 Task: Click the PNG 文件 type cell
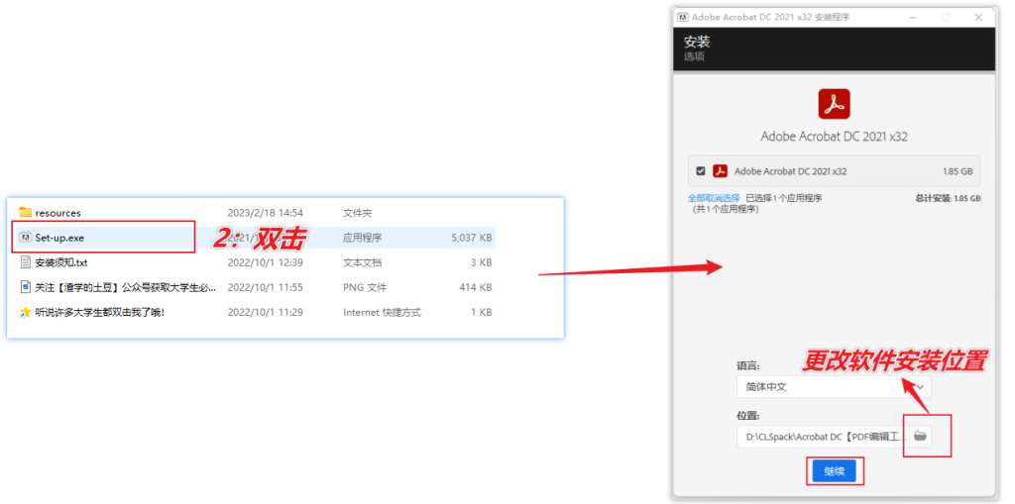pos(363,287)
